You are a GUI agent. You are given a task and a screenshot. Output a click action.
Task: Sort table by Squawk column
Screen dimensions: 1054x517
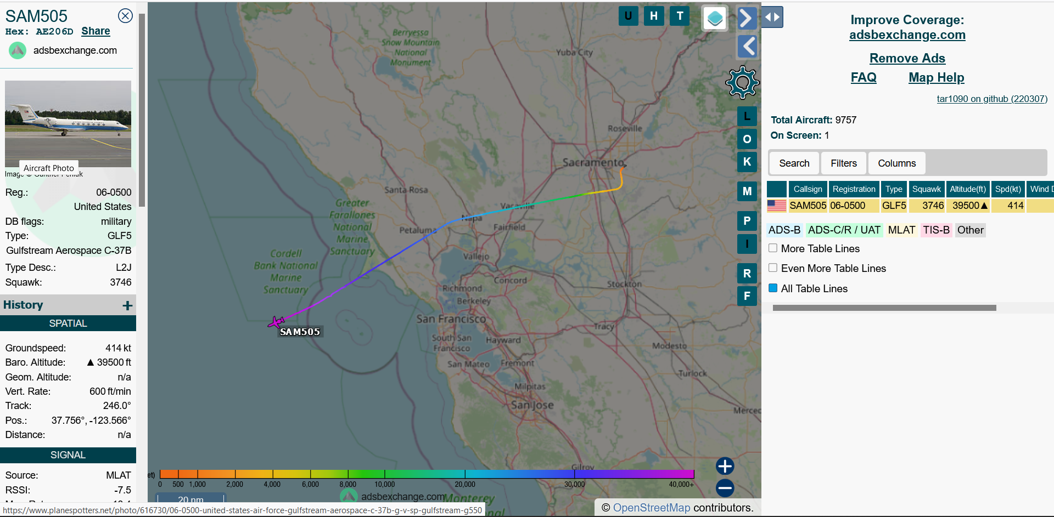[927, 189]
